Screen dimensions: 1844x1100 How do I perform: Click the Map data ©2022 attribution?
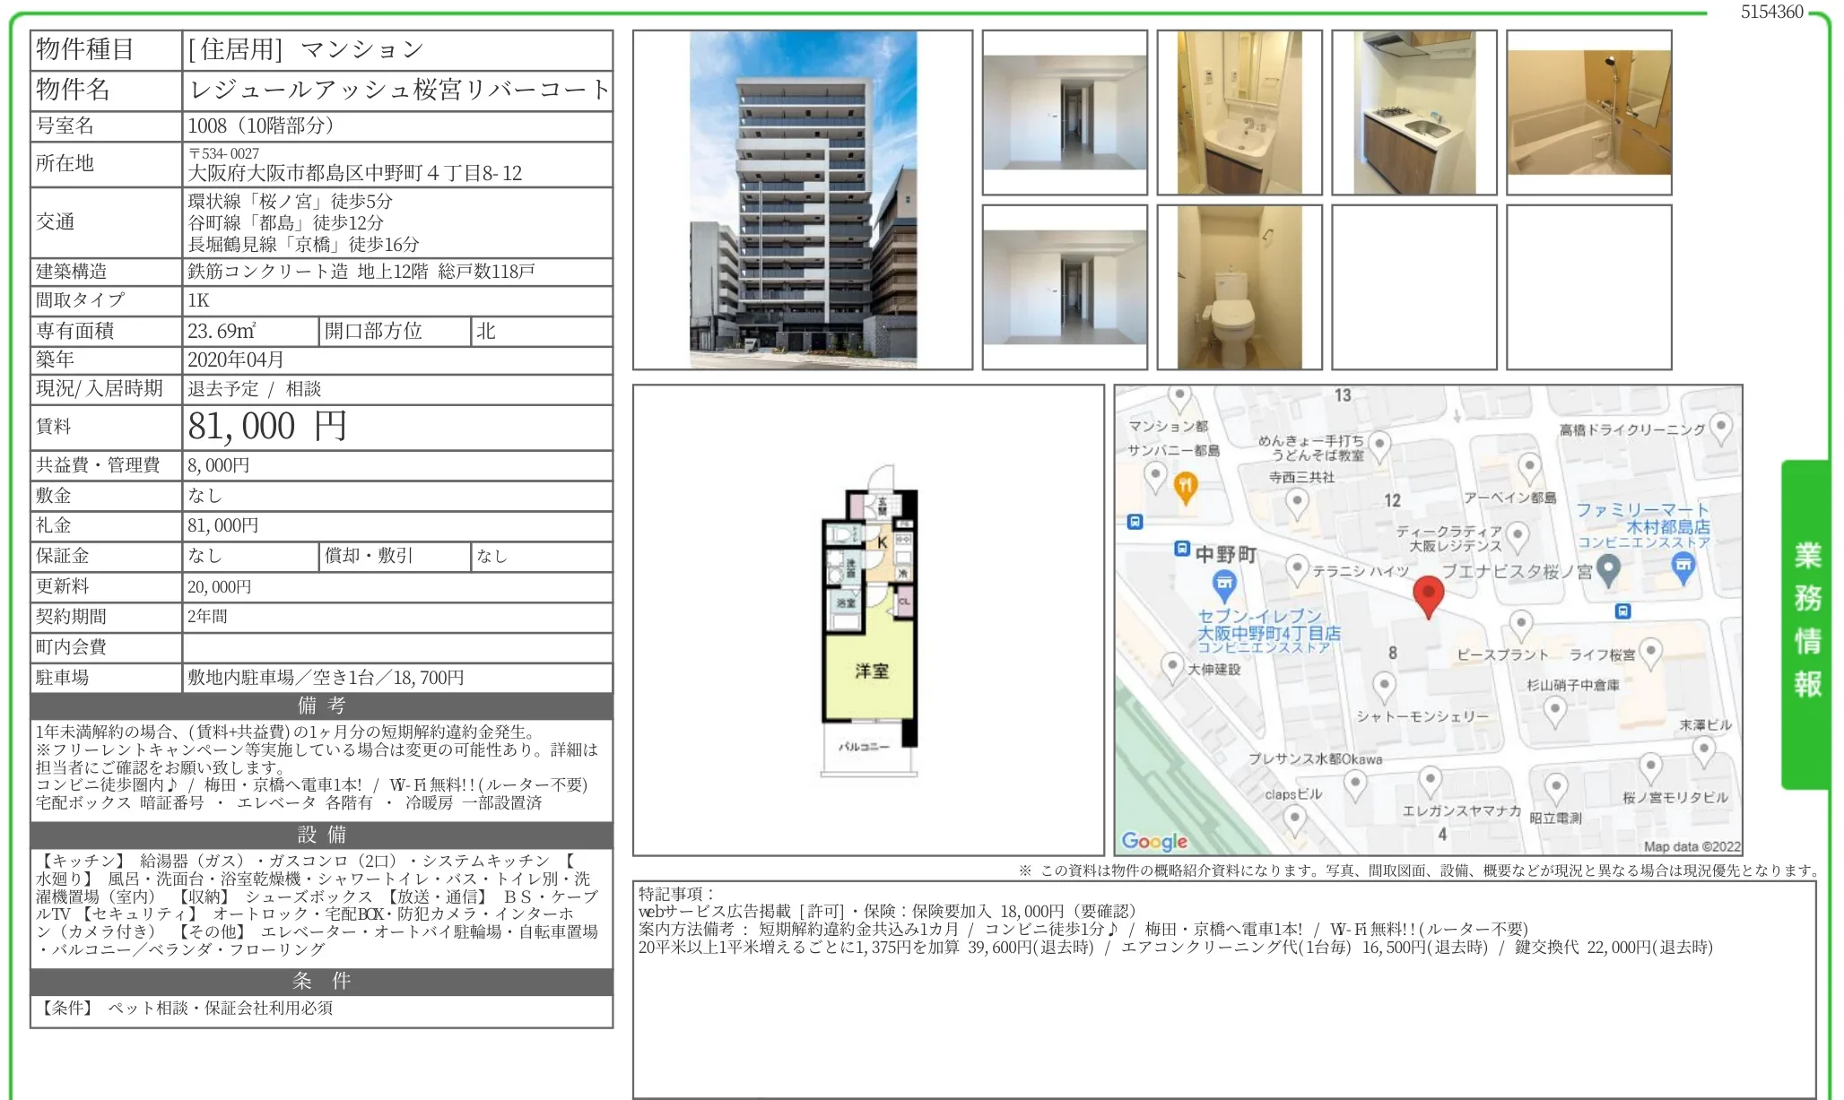(x=1692, y=846)
